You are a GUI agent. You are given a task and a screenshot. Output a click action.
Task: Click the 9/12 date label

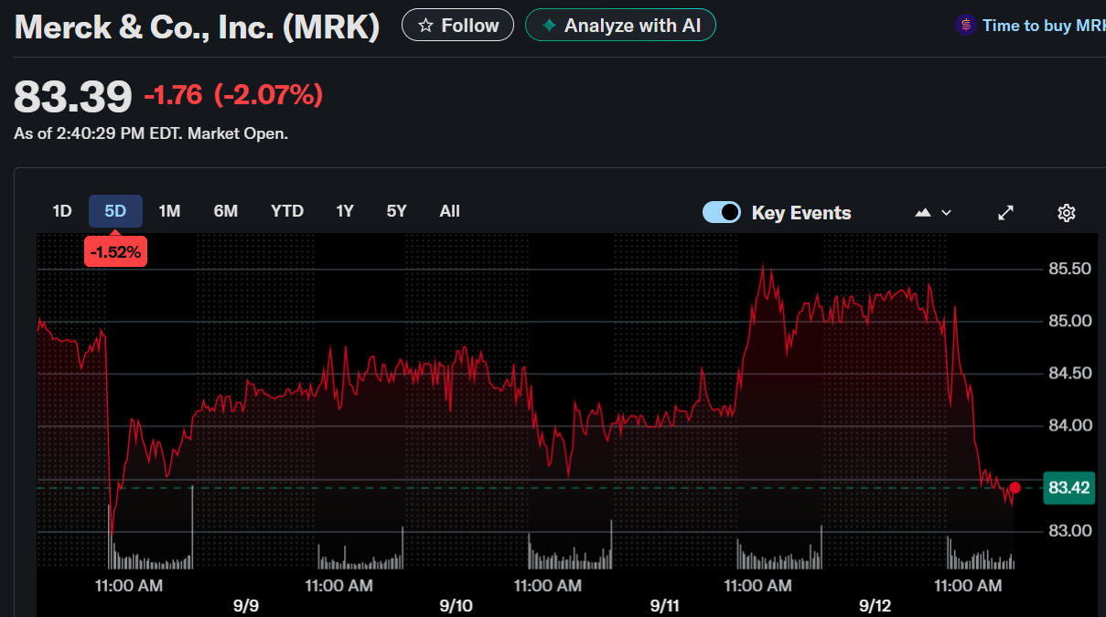tap(875, 606)
